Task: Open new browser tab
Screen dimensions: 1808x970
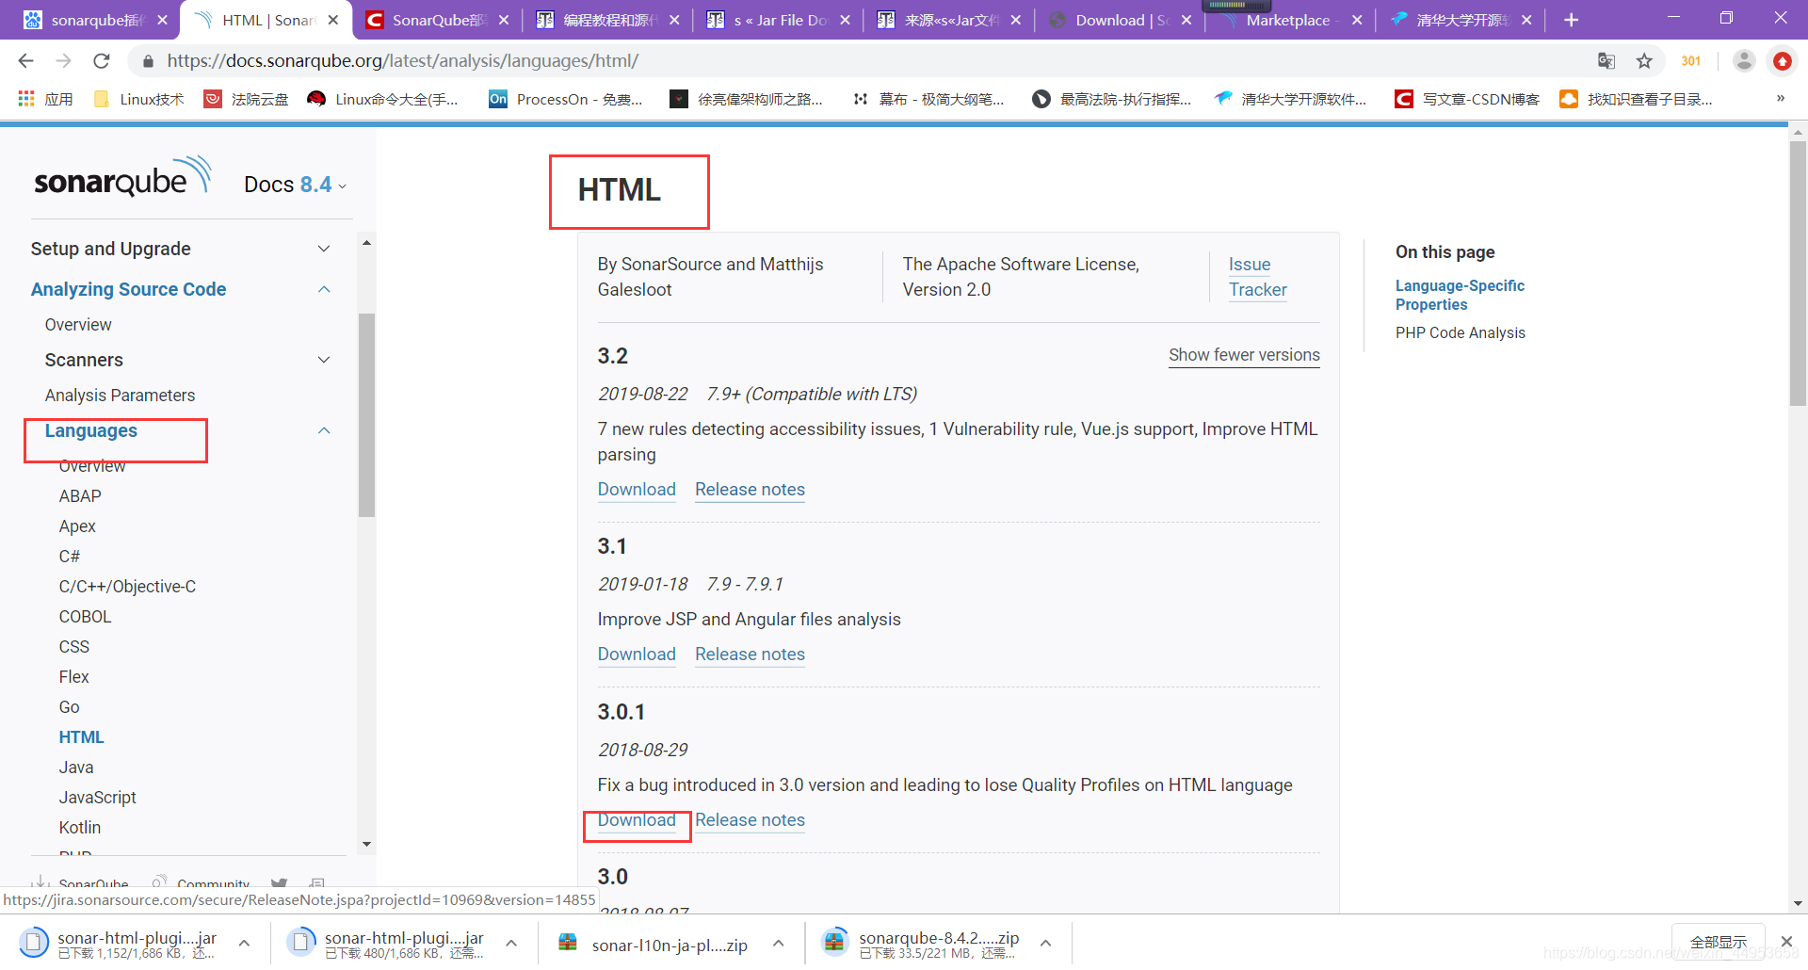Action: [1571, 20]
